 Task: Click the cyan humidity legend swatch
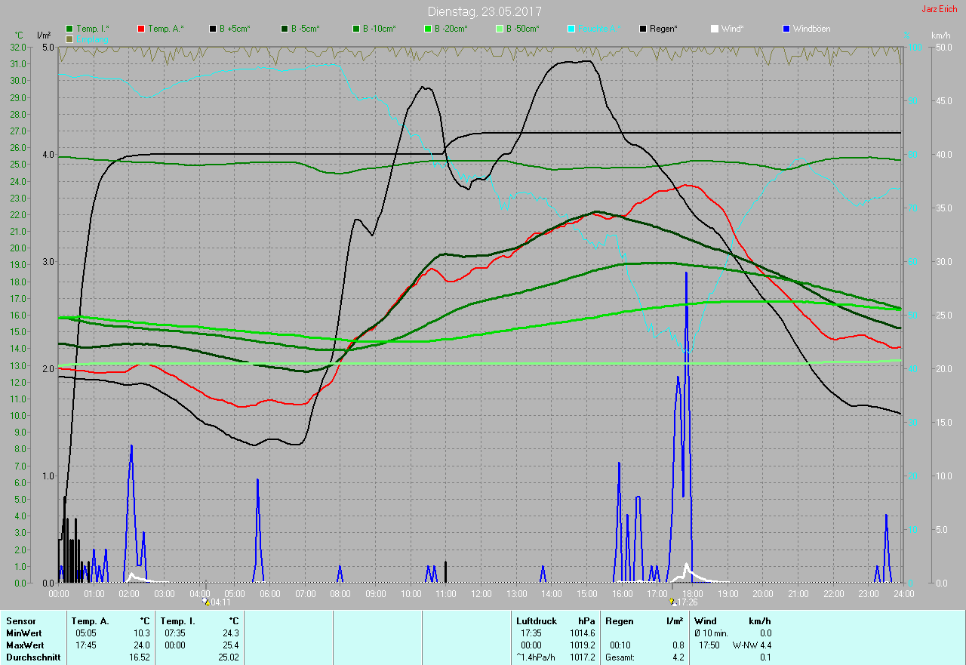tap(571, 29)
